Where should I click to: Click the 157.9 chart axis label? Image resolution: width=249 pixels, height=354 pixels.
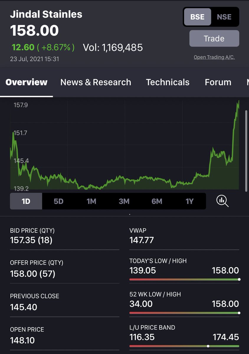(21, 105)
